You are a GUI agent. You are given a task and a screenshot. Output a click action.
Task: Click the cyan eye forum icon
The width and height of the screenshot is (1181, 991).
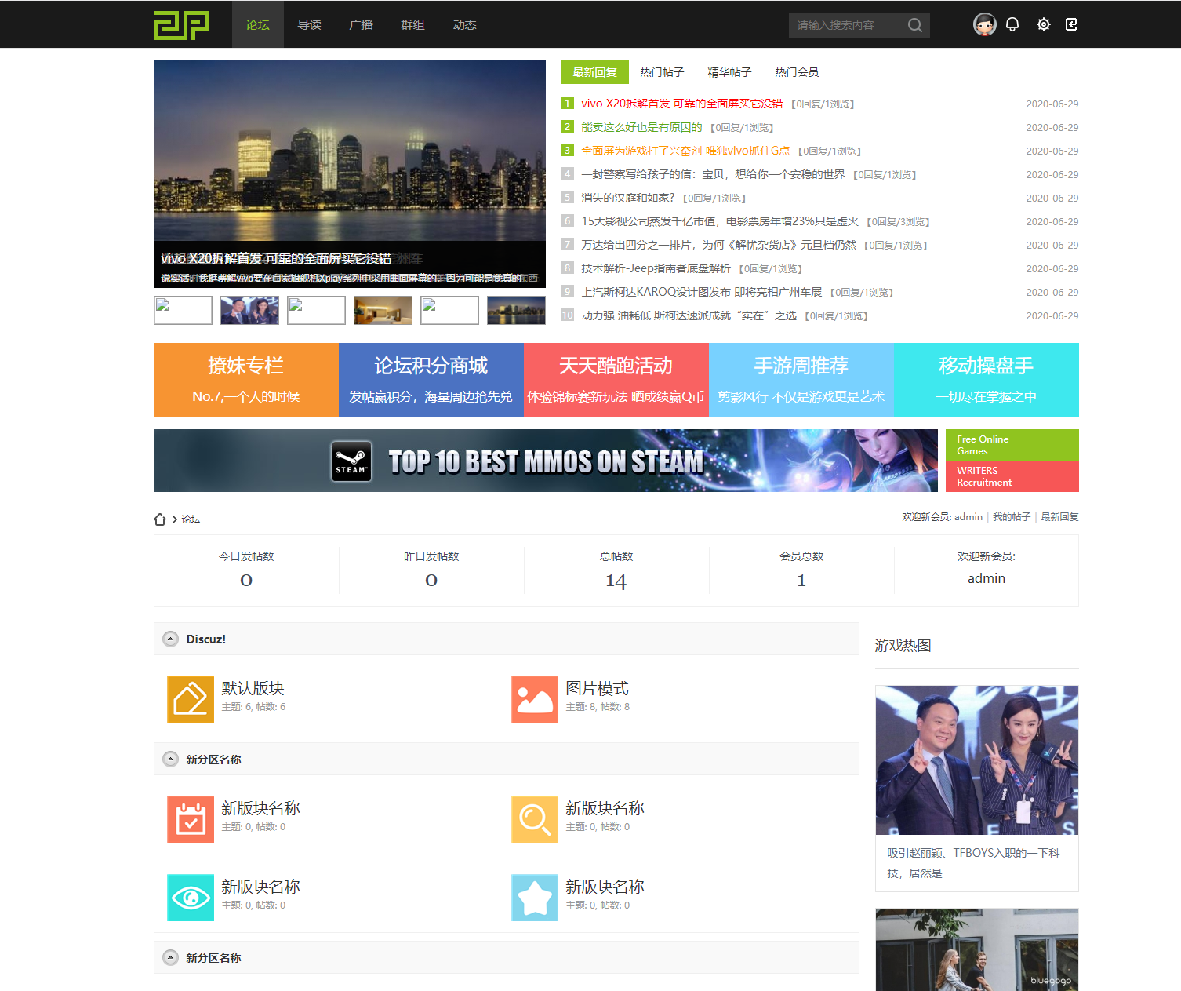pyautogui.click(x=191, y=898)
